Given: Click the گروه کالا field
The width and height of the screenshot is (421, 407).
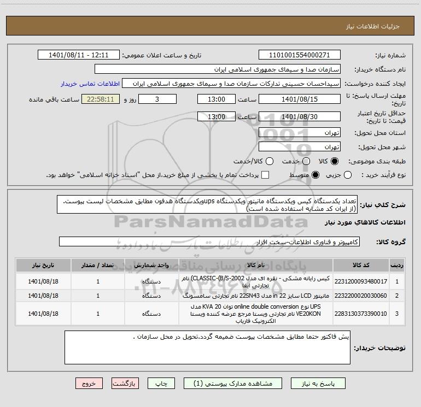Looking at the screenshot, I should click(209, 241).
